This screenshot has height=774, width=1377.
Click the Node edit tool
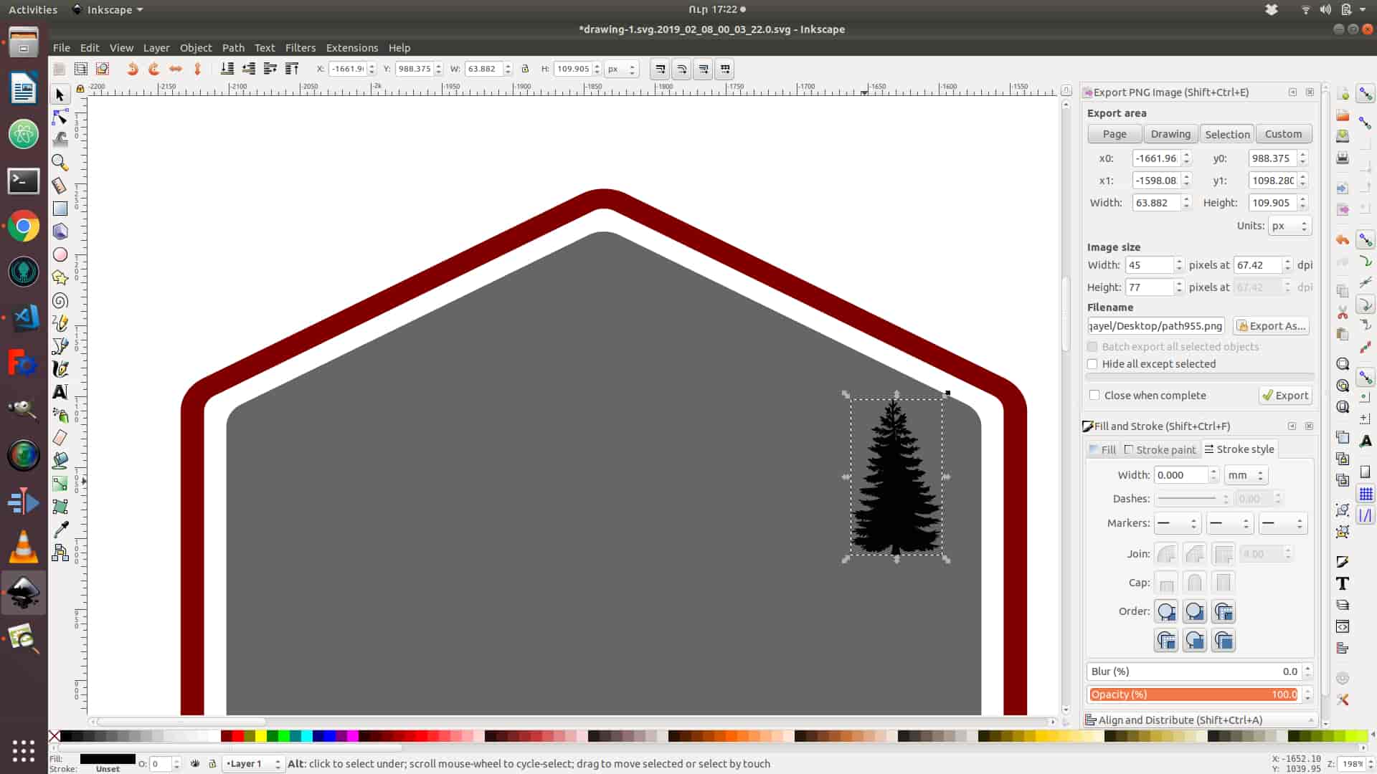tap(60, 117)
